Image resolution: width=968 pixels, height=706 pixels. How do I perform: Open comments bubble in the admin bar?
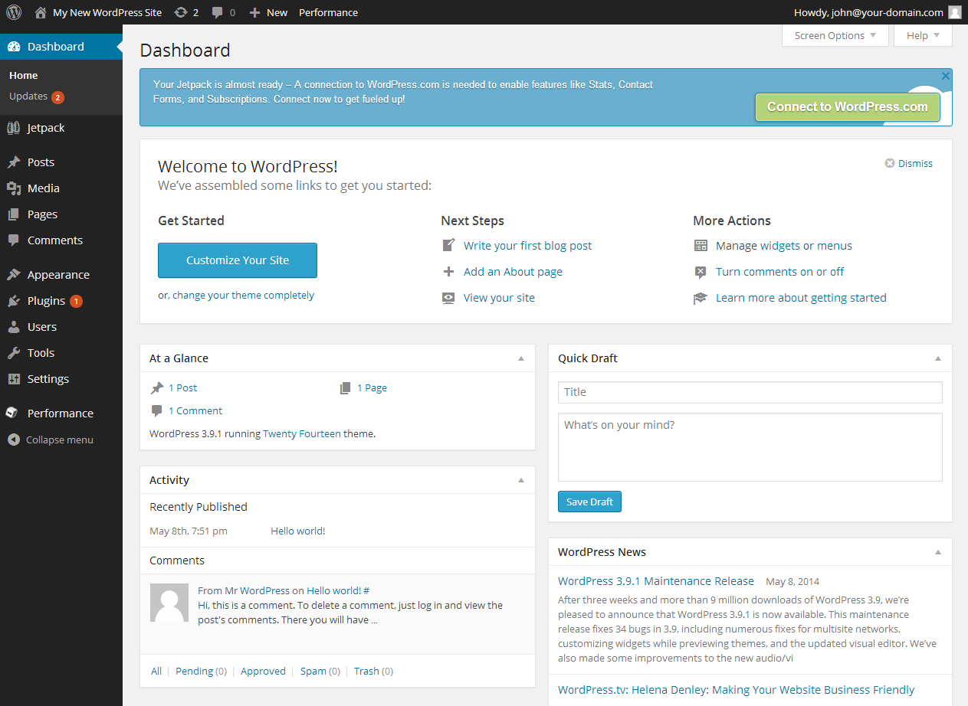[218, 12]
